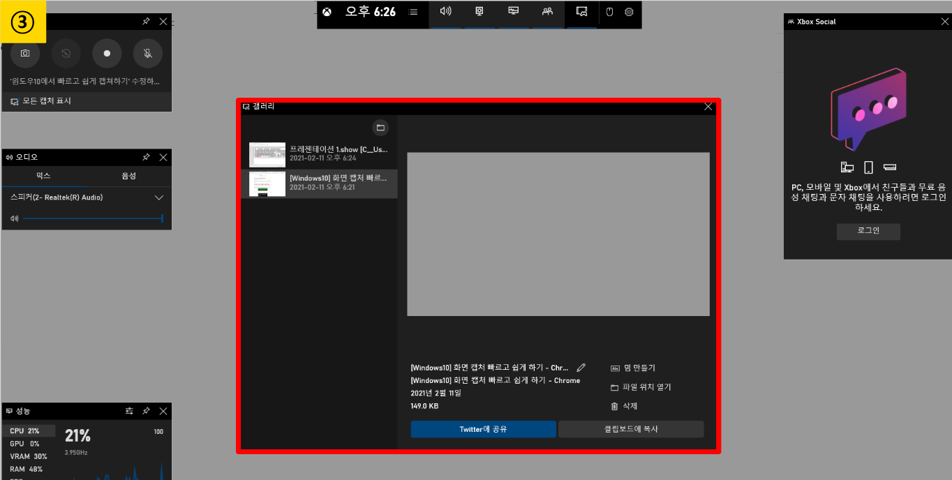Image resolution: width=952 pixels, height=480 pixels.
Task: Close the Xbox Social widget
Action: (x=944, y=22)
